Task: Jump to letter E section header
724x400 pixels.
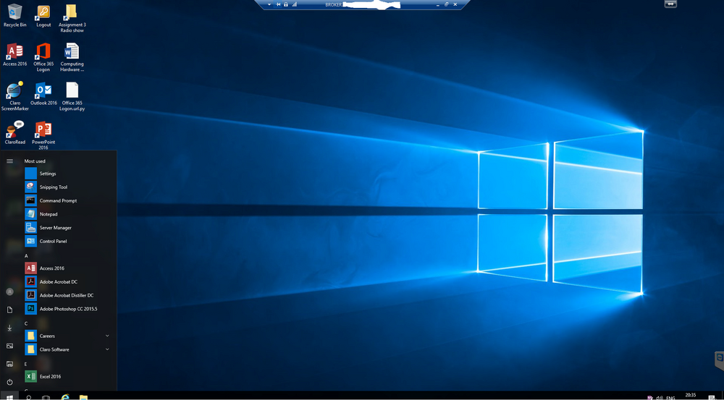Action: [26, 364]
